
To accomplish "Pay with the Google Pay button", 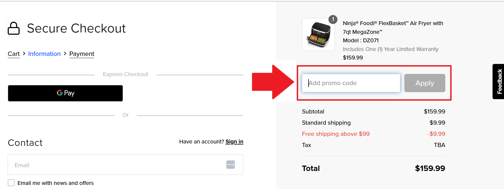I will (x=65, y=93).
